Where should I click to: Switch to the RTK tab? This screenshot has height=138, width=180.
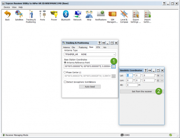[x=98, y=47]
